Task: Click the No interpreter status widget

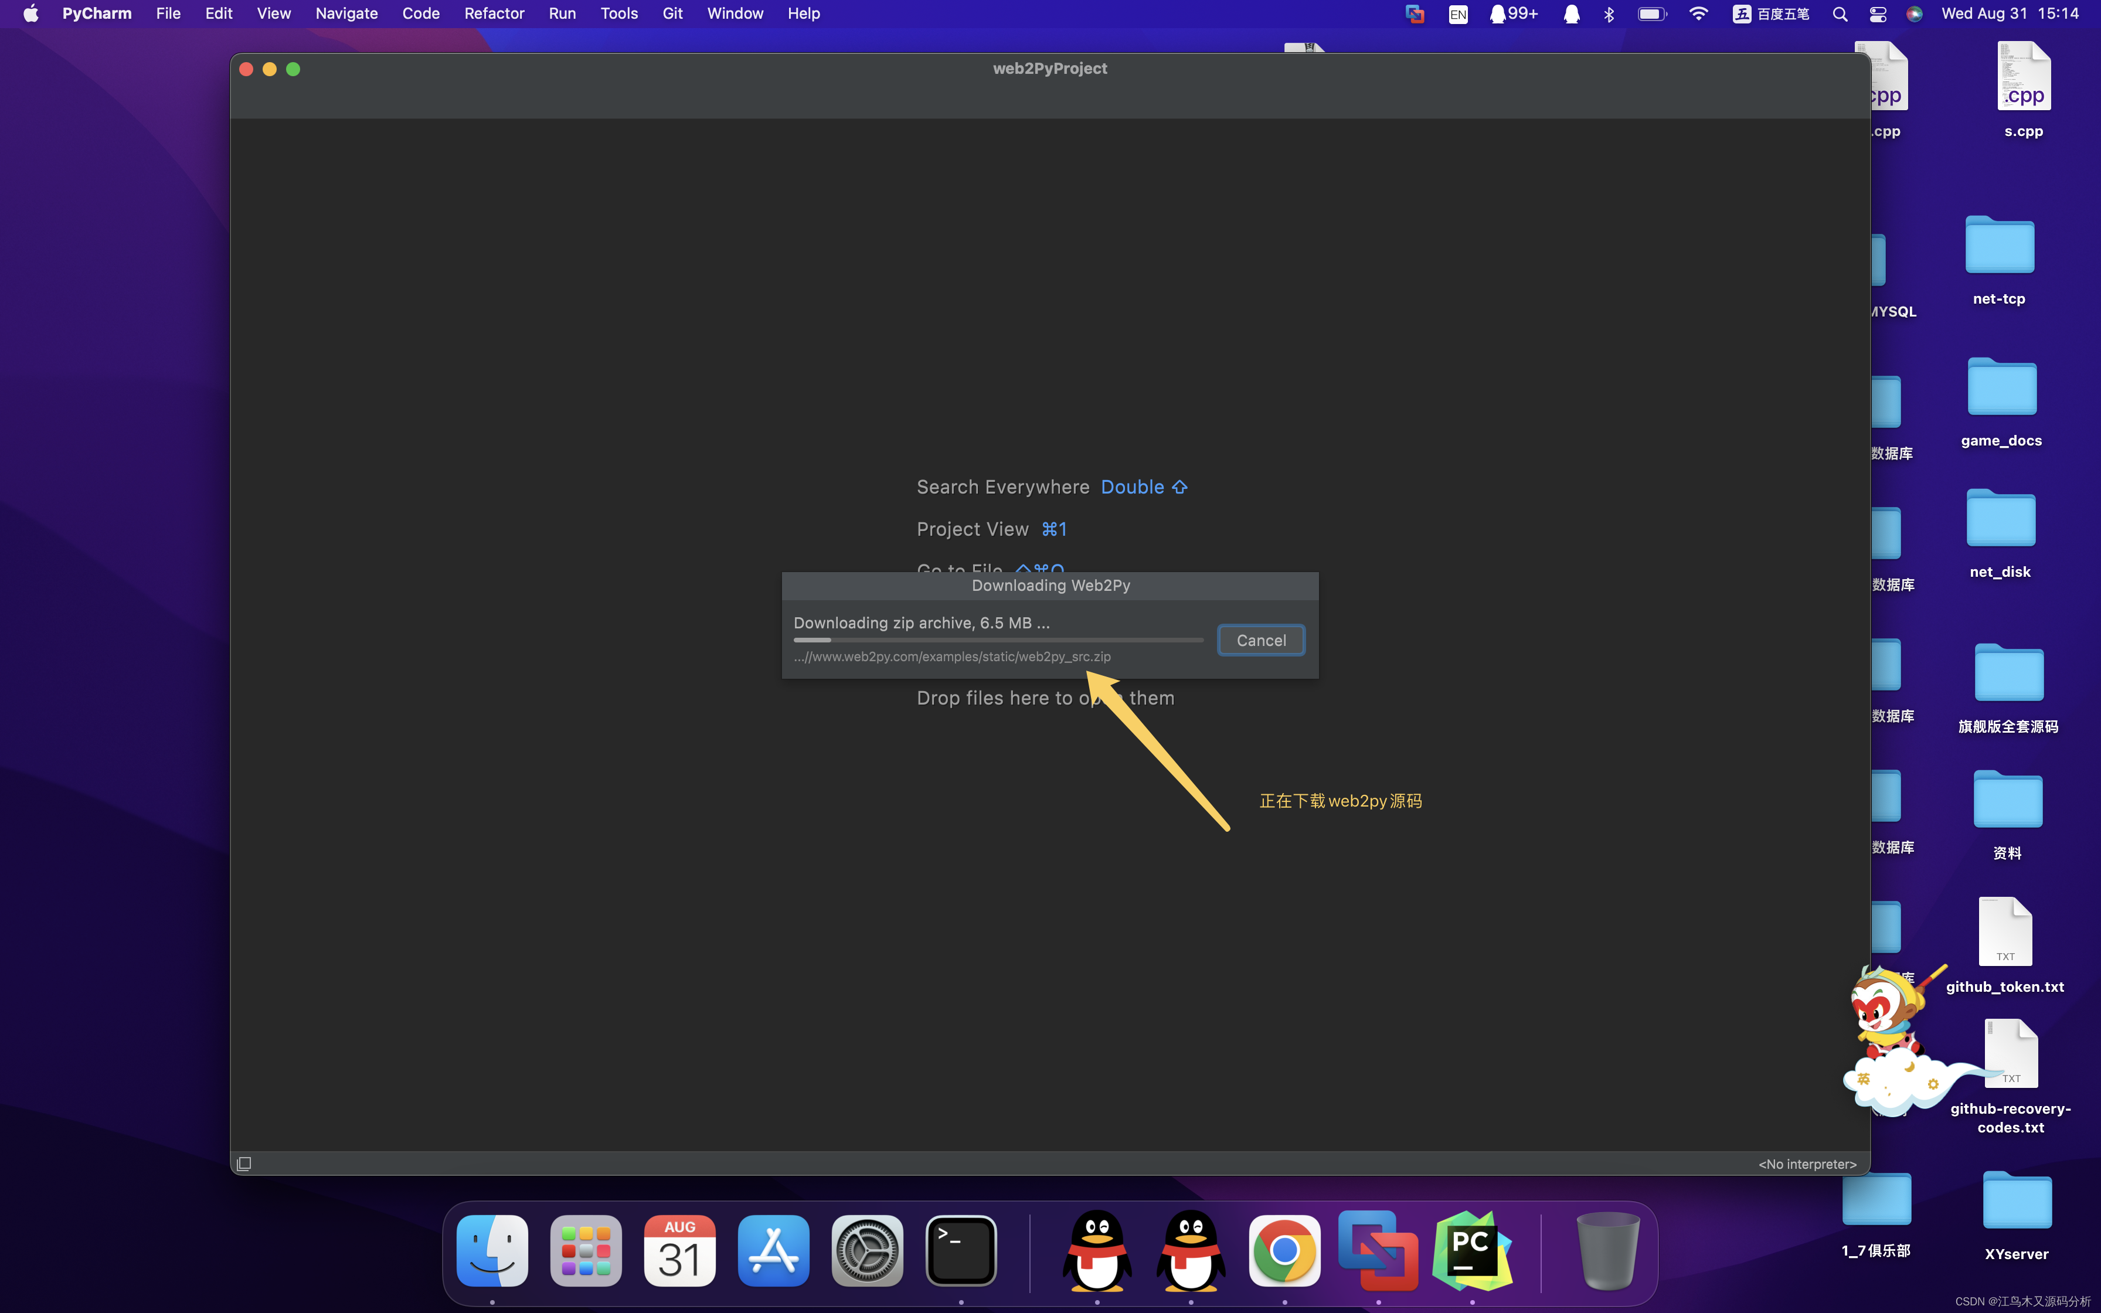Action: pyautogui.click(x=1807, y=1164)
